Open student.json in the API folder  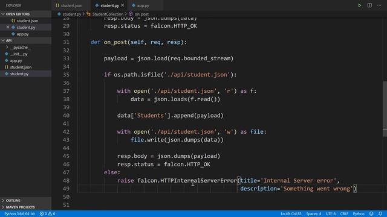coord(21,67)
